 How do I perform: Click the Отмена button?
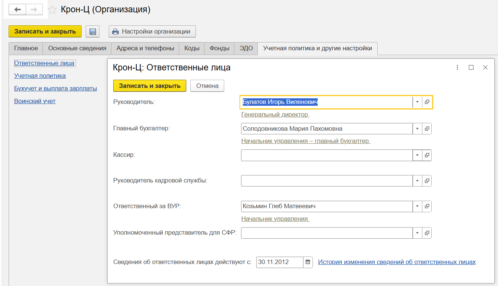[207, 86]
